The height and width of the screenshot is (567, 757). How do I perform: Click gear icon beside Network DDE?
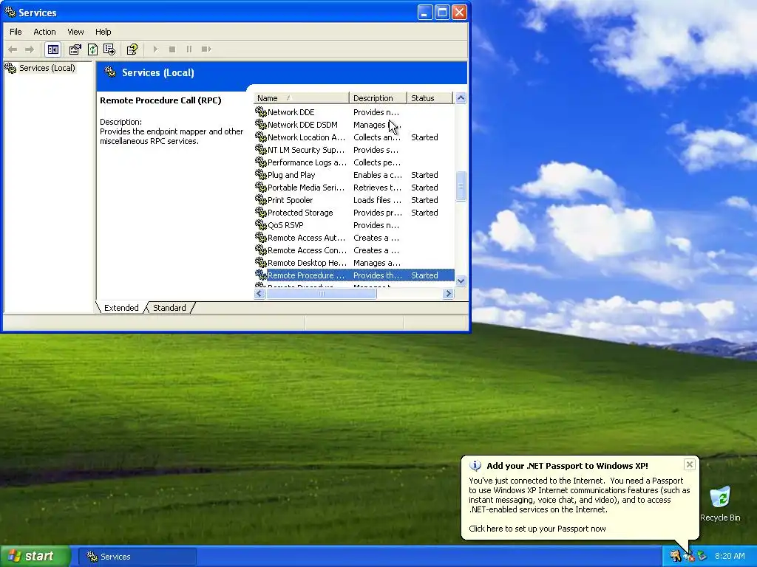[261, 112]
